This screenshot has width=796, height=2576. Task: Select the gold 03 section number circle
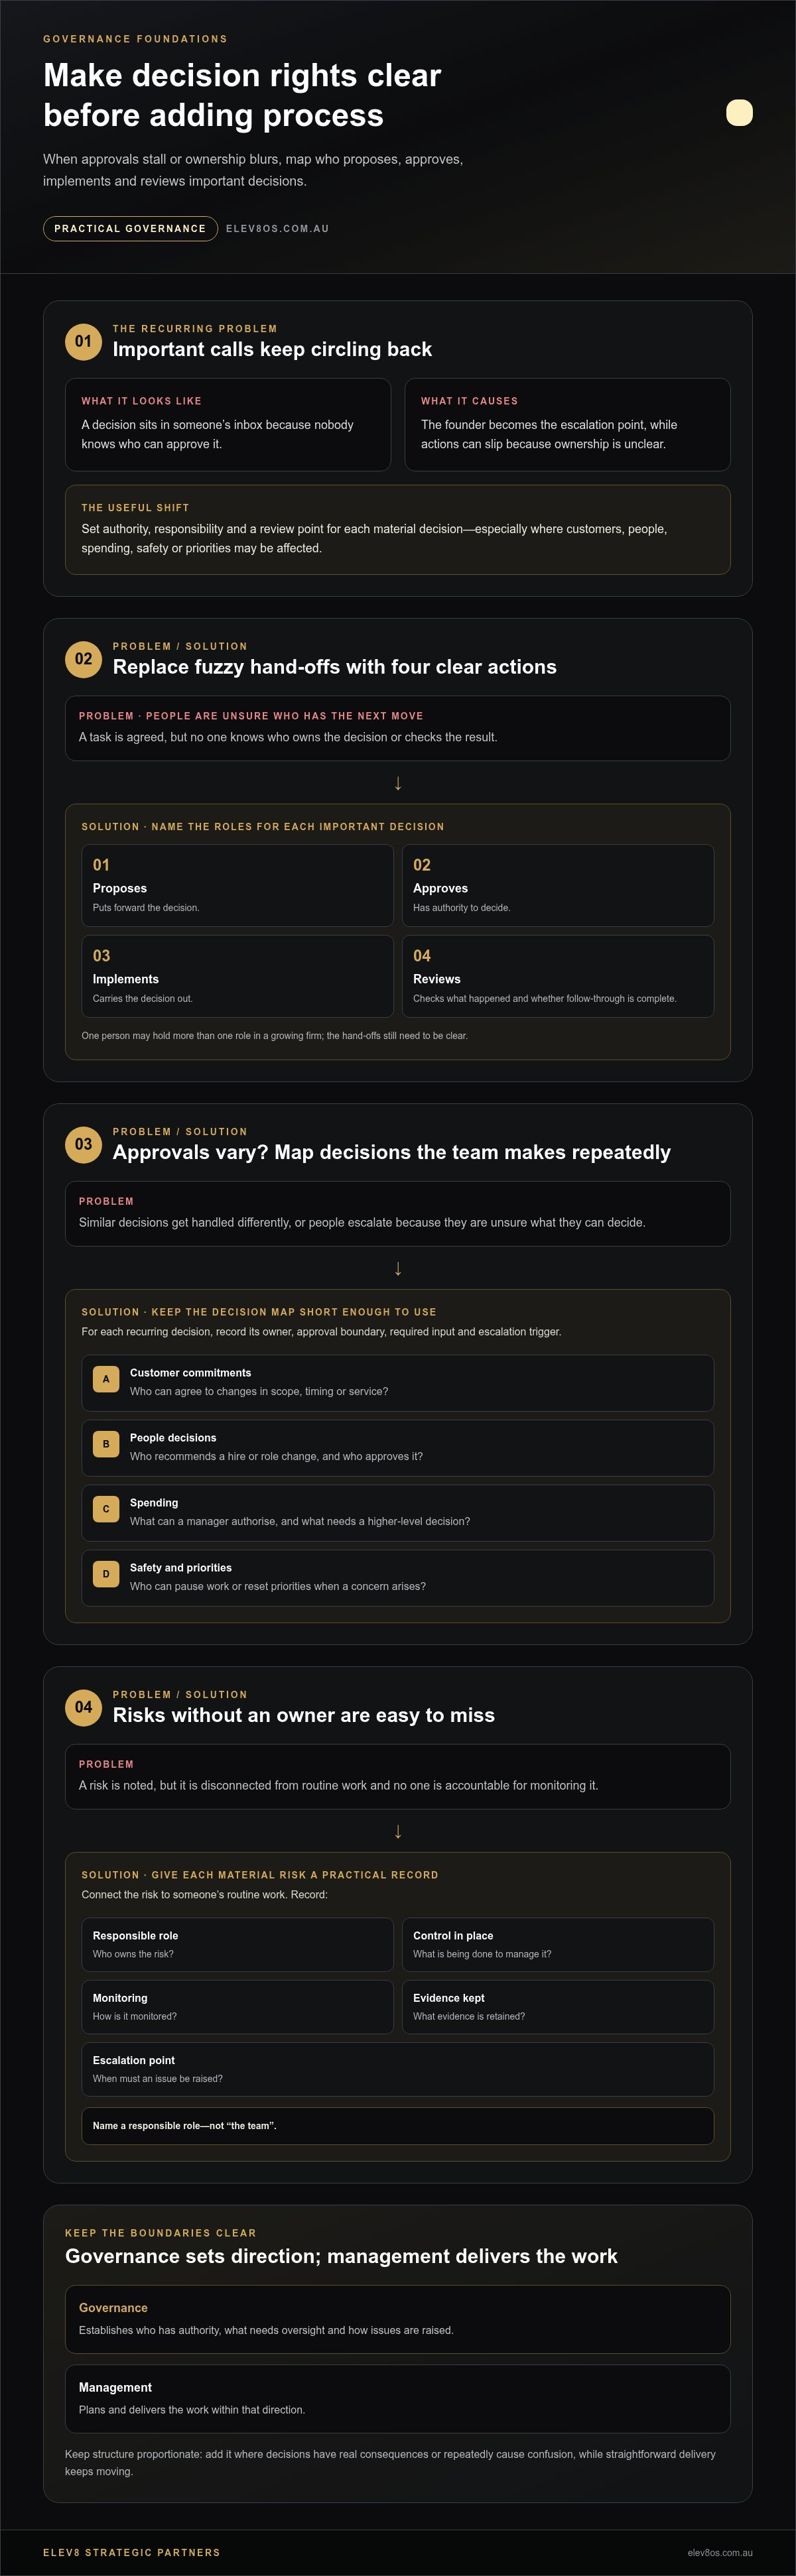[83, 1144]
